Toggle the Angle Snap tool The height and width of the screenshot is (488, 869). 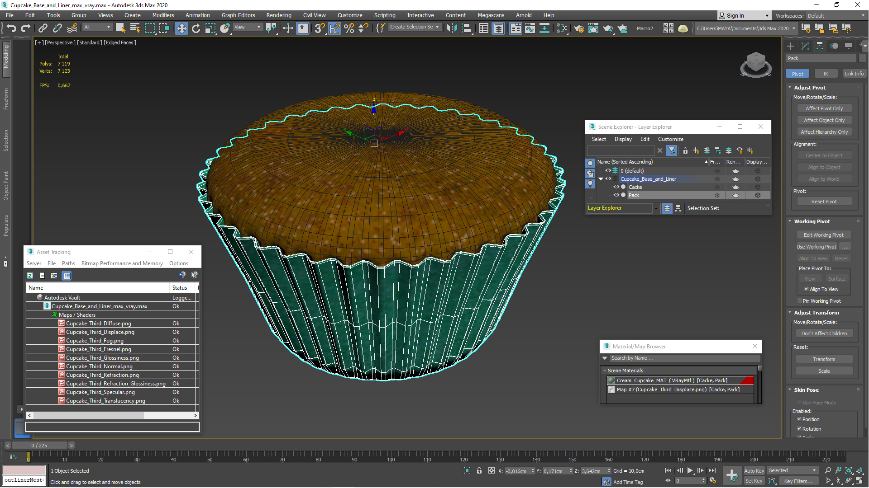(334, 28)
